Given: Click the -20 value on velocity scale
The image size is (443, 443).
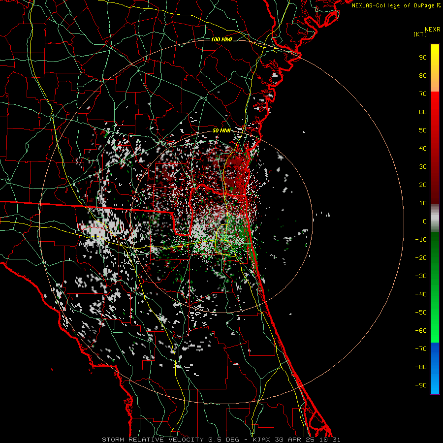Looking at the screenshot, I should tap(421, 258).
